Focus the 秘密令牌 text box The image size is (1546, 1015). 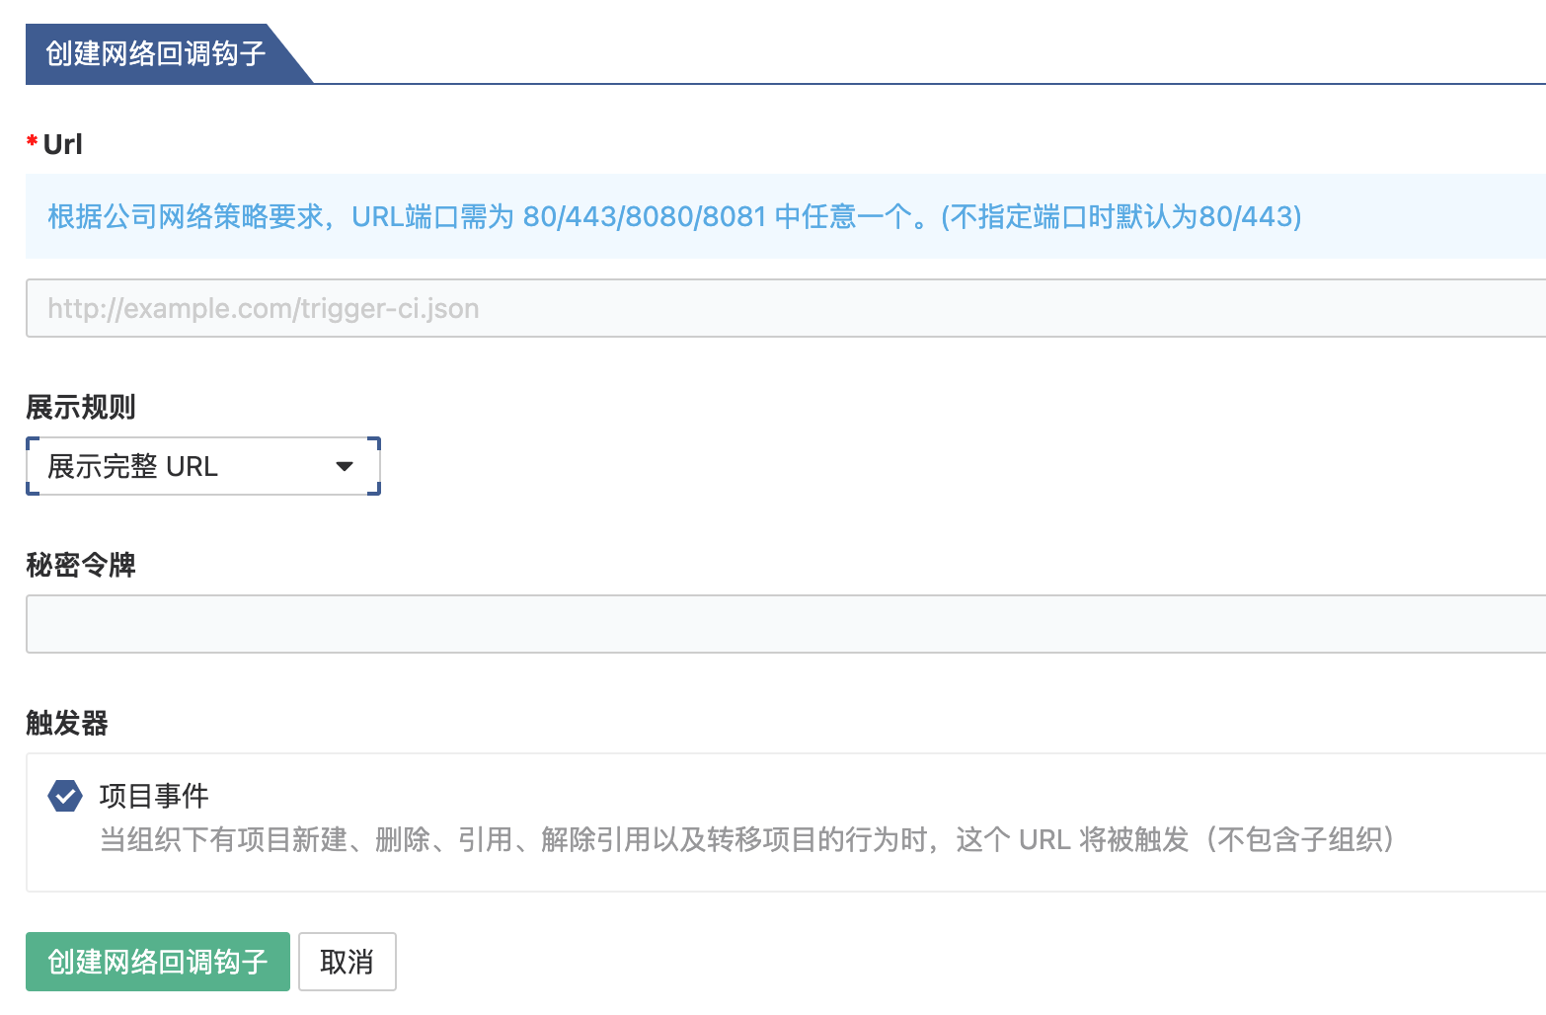[x=785, y=624]
